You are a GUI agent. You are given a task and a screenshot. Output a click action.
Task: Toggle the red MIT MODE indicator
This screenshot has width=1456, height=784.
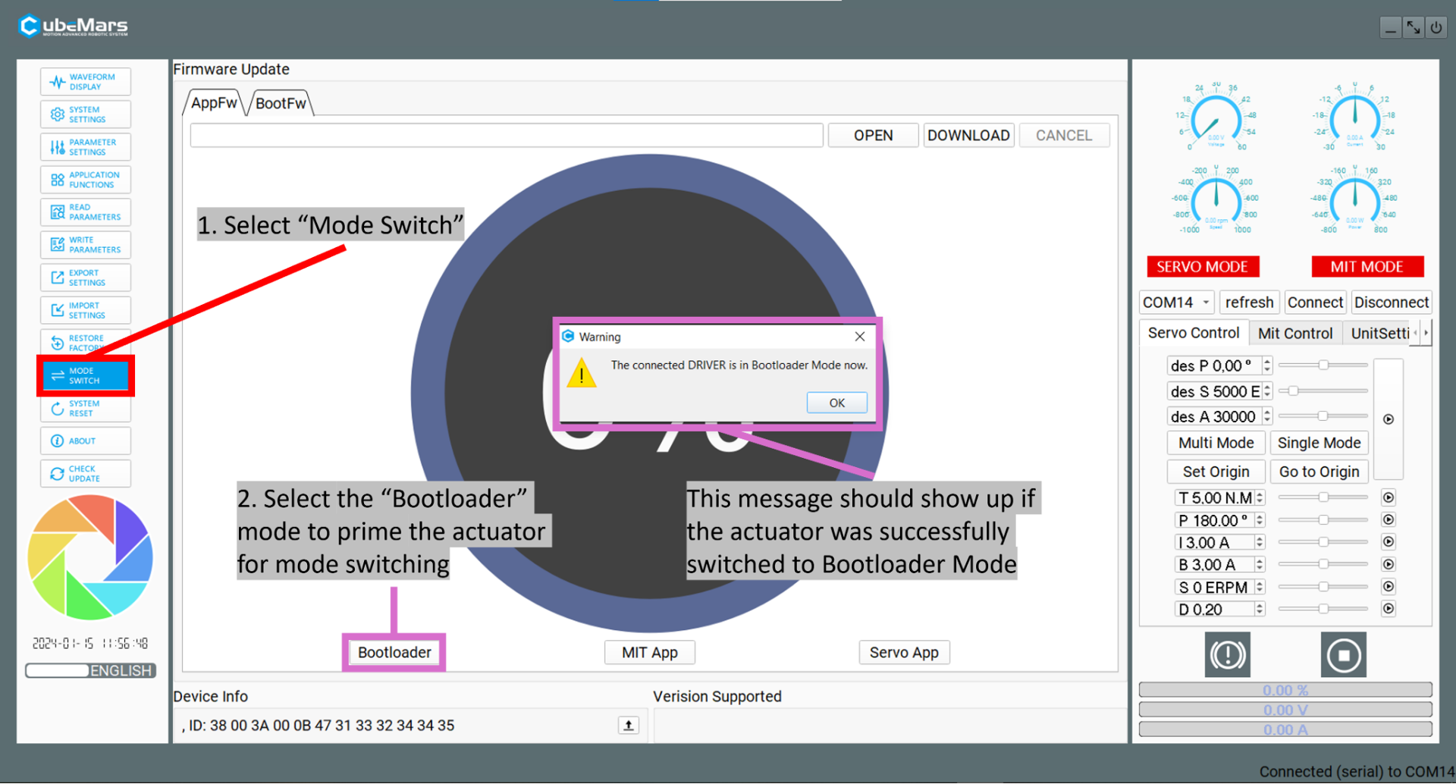(1367, 267)
